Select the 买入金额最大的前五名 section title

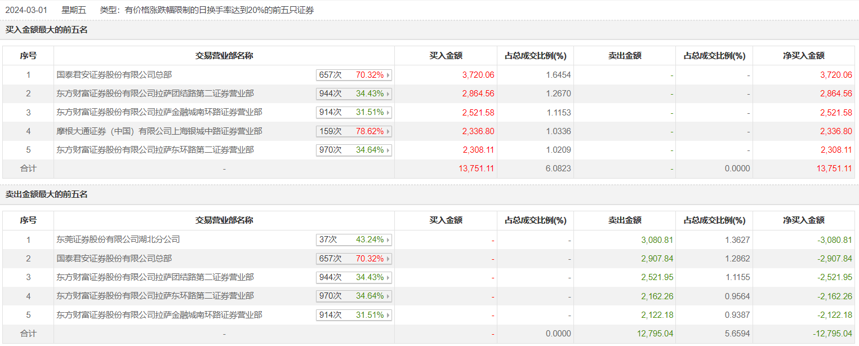pos(47,30)
